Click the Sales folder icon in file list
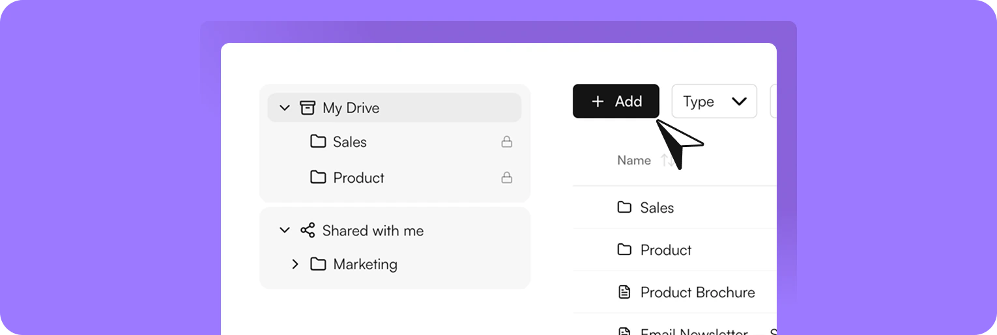Screen dimensions: 997x335 [624, 208]
